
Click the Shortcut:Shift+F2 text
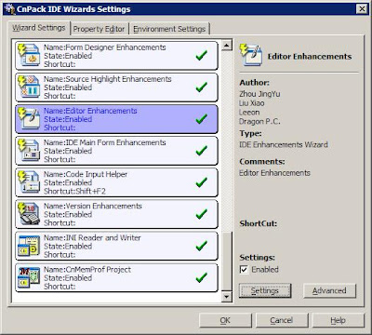pyautogui.click(x=74, y=191)
